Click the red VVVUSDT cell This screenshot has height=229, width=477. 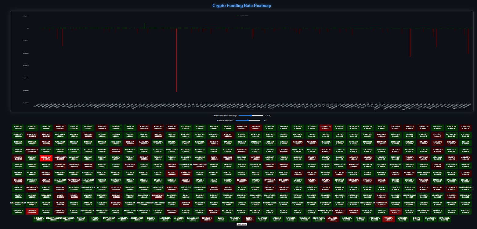click(x=388, y=219)
